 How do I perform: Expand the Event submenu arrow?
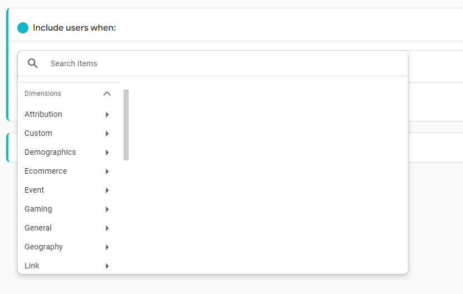coord(107,190)
